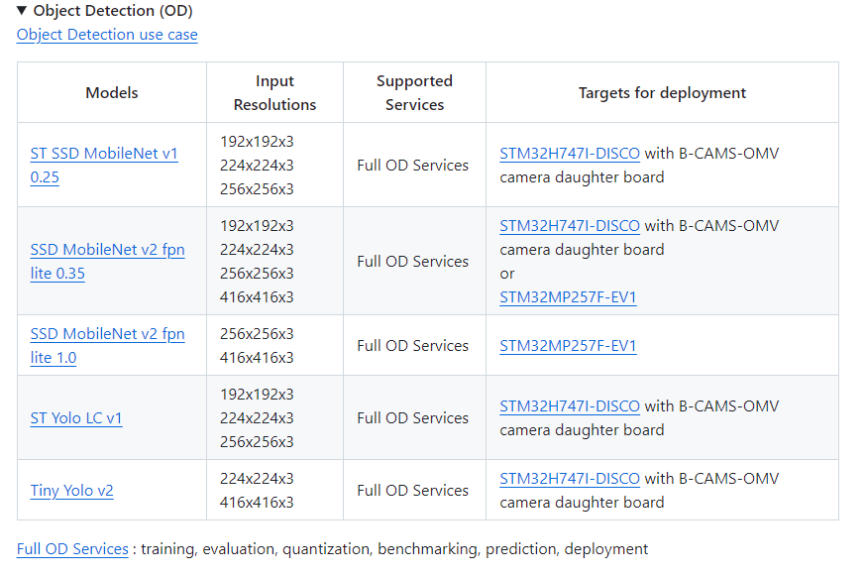This screenshot has height=576, width=867.
Task: Click STM32MP257F-EV1 link in fpn lite 0.35 row
Action: [568, 297]
